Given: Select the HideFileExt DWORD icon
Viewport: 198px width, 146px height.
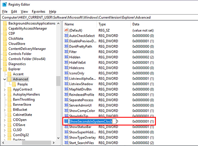Looking at the screenshot, I should 66,63.
